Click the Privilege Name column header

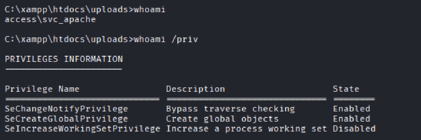pyautogui.click(x=42, y=89)
